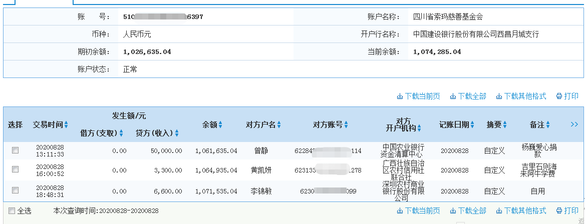Click institution 中国农业银行资金清算中心
Screen dimensions: 585x224
coord(401,150)
